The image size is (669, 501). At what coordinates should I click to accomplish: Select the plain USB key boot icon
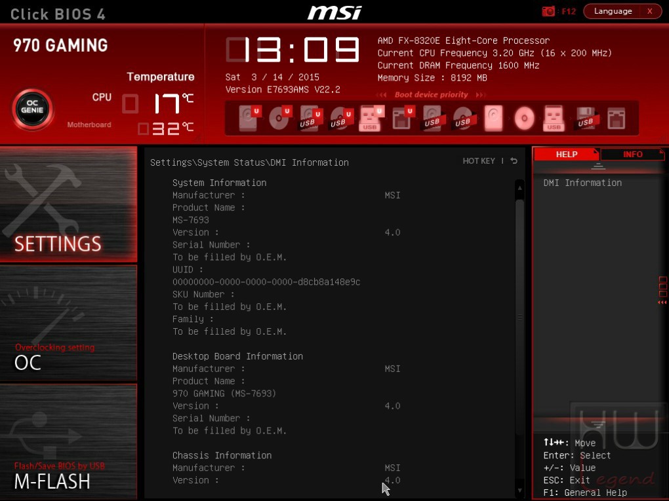click(554, 118)
